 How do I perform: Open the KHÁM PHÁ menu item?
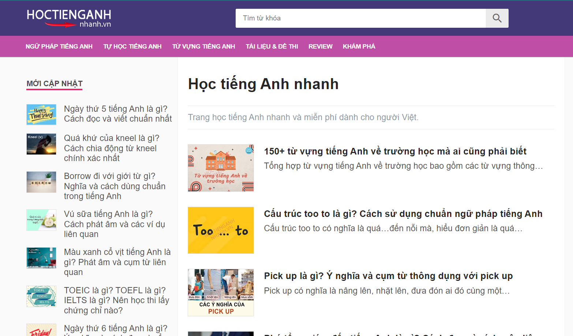point(359,46)
